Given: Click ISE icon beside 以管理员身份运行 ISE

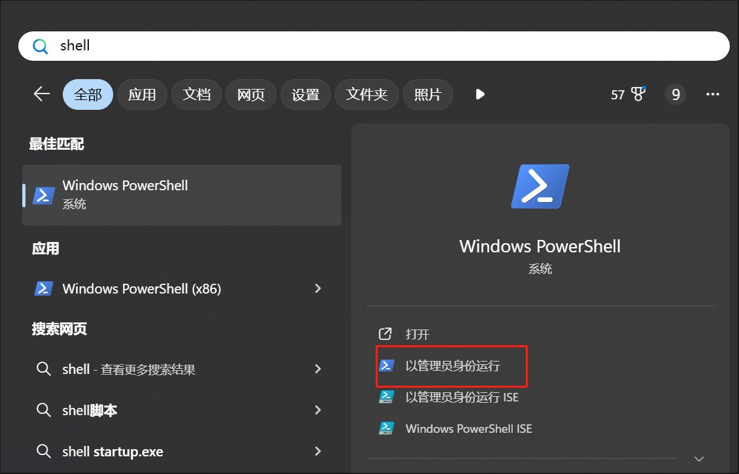Looking at the screenshot, I should tap(387, 397).
